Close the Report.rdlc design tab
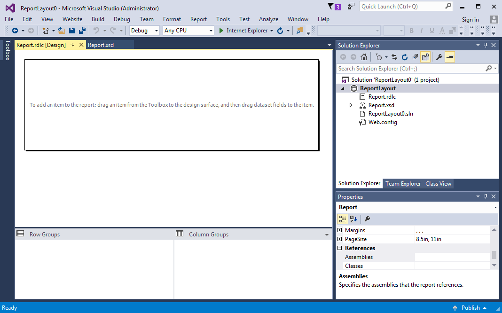Screen dimensions: 502x313 [81, 45]
